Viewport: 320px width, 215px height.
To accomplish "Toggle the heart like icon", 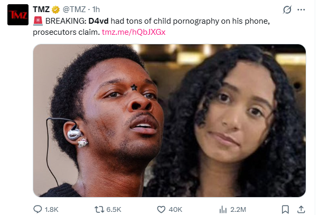I will pos(161,209).
